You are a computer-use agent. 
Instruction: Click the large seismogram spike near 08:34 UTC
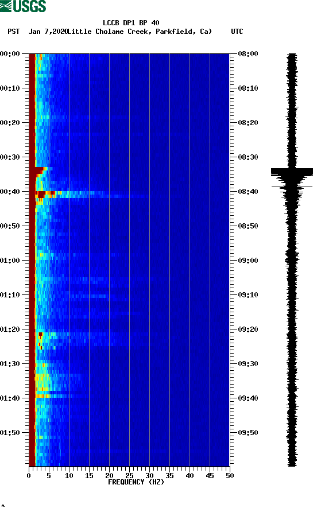[292, 172]
